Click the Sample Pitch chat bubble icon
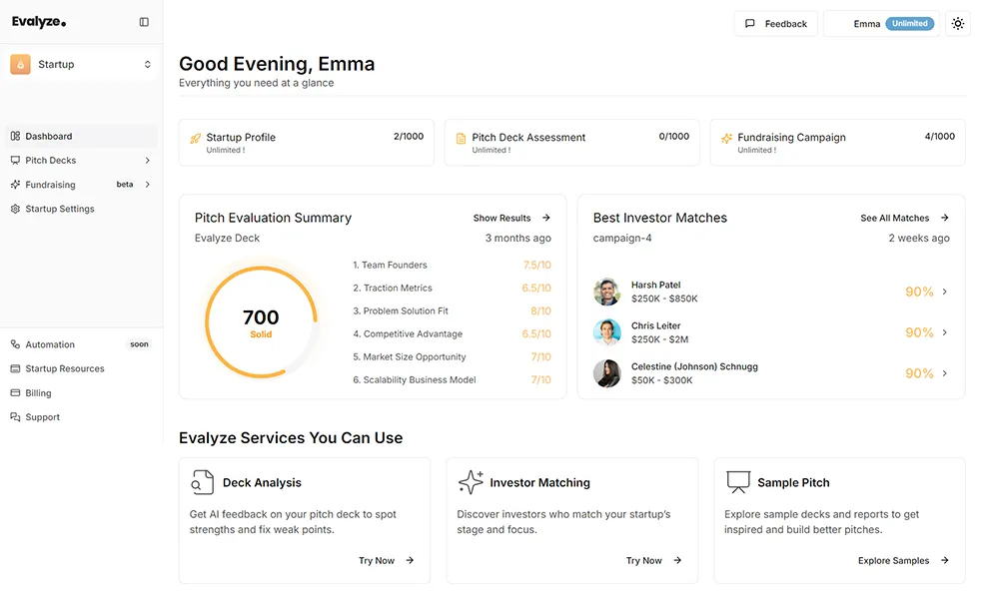The height and width of the screenshot is (599, 981). tap(737, 481)
